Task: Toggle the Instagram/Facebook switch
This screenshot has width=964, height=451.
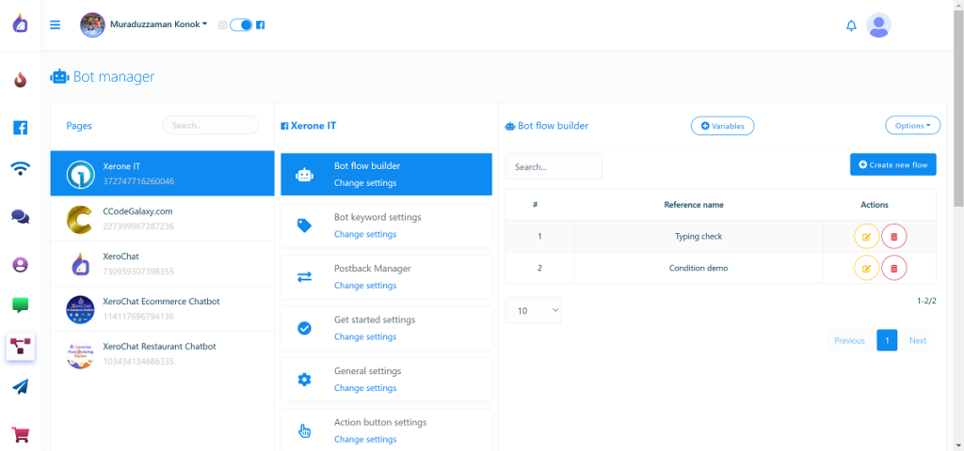Action: pyautogui.click(x=241, y=25)
